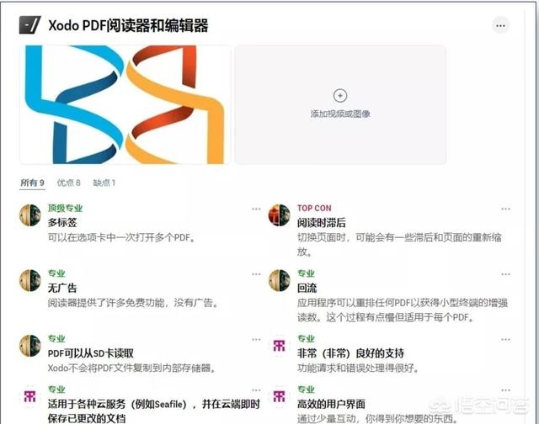Open the 非常（非常）良好的支持 heading

coord(350,353)
